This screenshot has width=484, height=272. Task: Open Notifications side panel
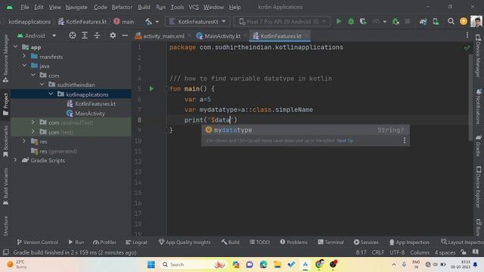coord(479,107)
